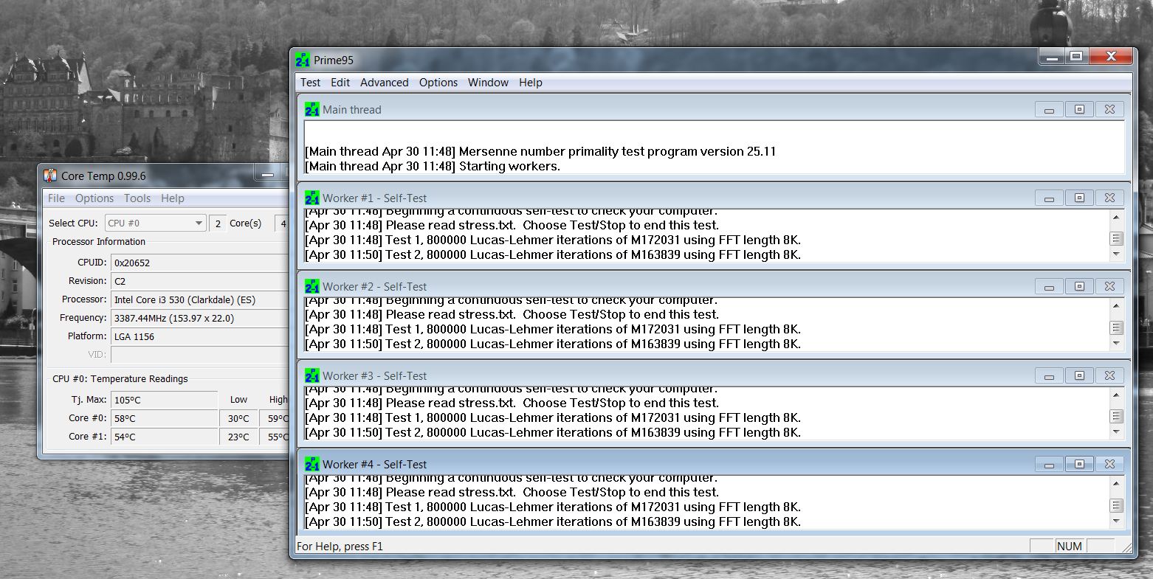This screenshot has width=1153, height=579.
Task: Click Worker #4 scrollbar up arrow
Action: pos(1116,483)
